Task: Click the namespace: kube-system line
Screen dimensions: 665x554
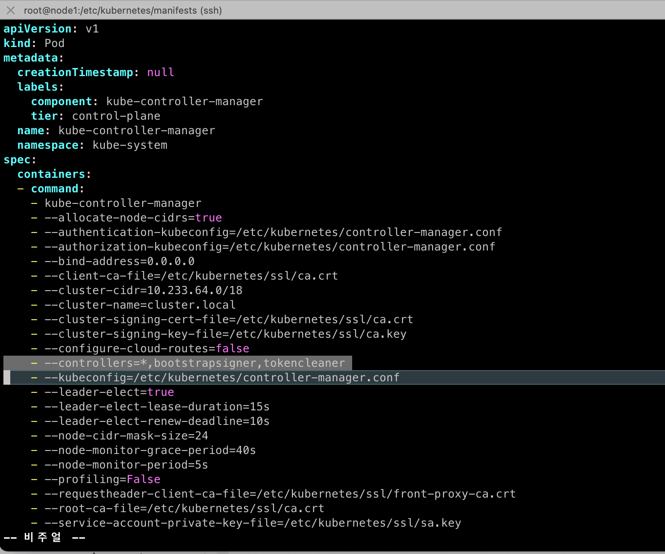Action: click(92, 145)
